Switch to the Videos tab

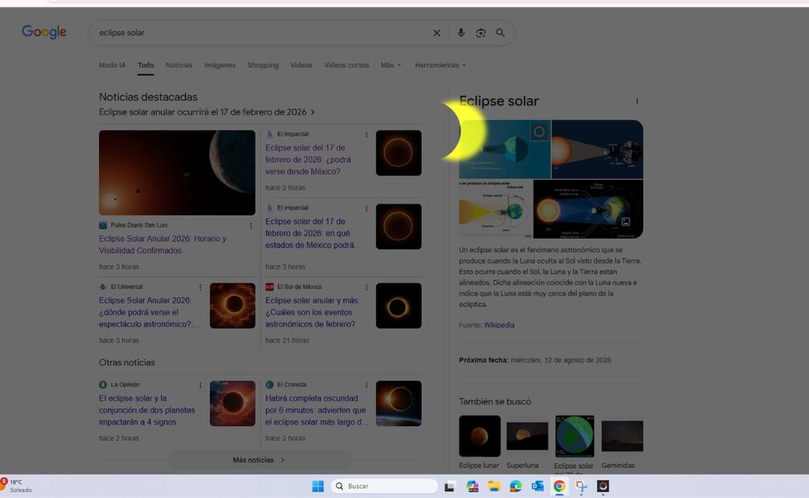point(302,65)
